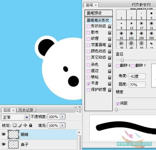Toggle lock icon beside 纹理

(x=110, y=39)
